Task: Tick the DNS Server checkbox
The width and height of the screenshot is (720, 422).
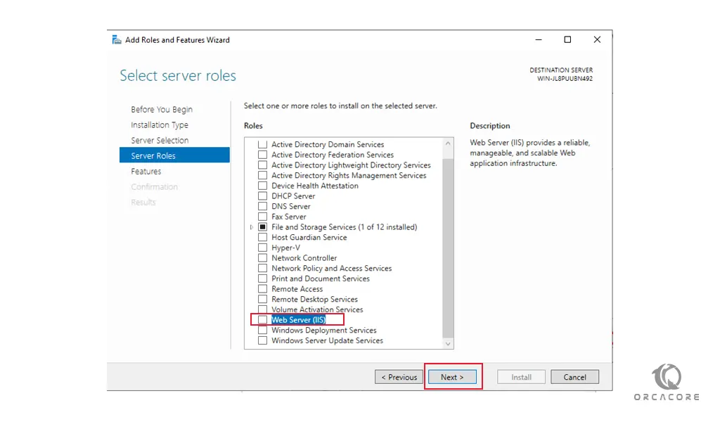Action: pyautogui.click(x=262, y=206)
